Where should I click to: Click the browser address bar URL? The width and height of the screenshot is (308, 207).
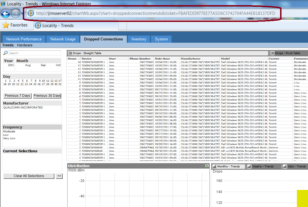156,13
